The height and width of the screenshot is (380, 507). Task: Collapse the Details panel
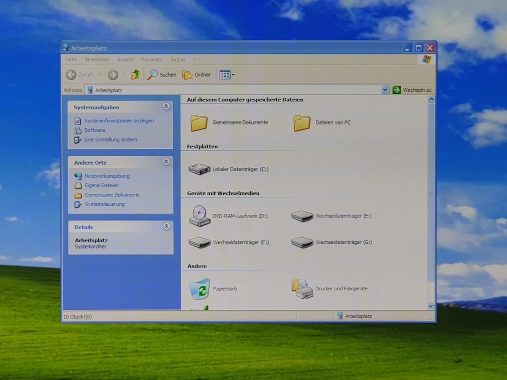point(166,226)
